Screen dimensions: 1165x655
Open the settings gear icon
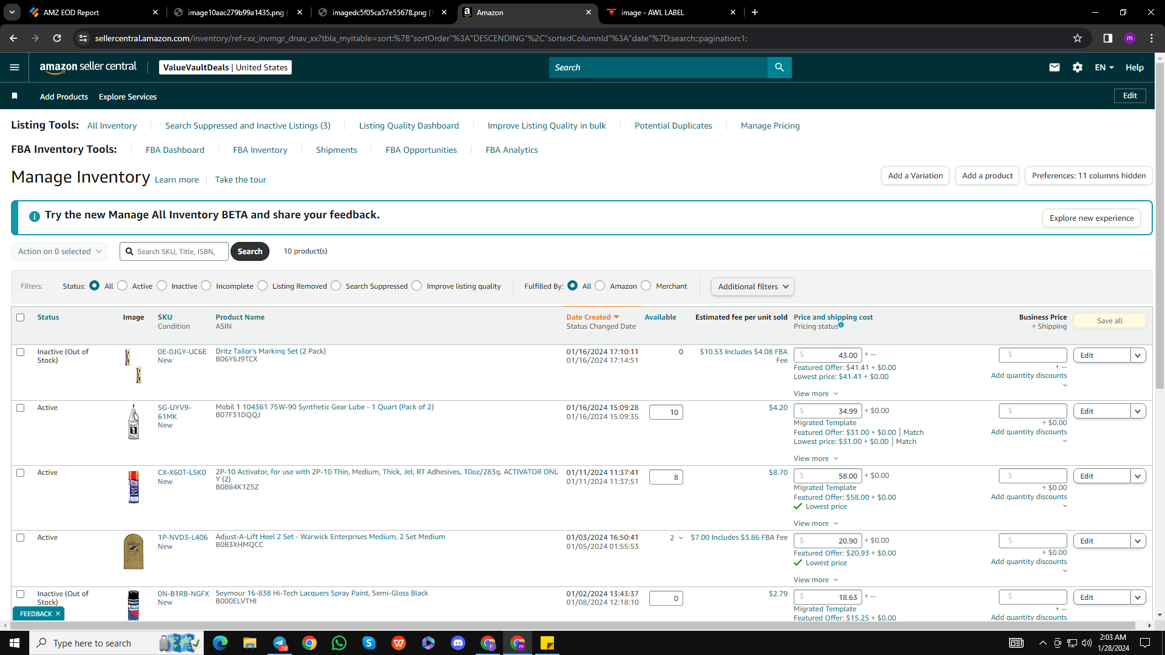1078,67
